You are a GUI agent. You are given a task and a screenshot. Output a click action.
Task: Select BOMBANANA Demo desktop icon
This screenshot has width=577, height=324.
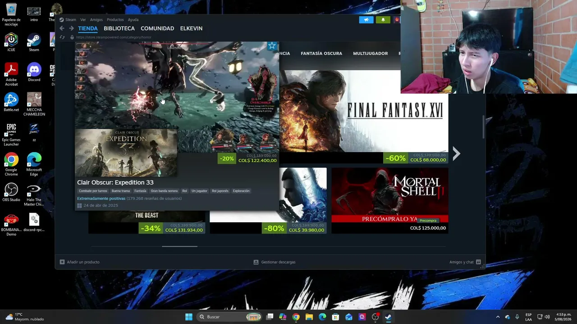pyautogui.click(x=11, y=225)
